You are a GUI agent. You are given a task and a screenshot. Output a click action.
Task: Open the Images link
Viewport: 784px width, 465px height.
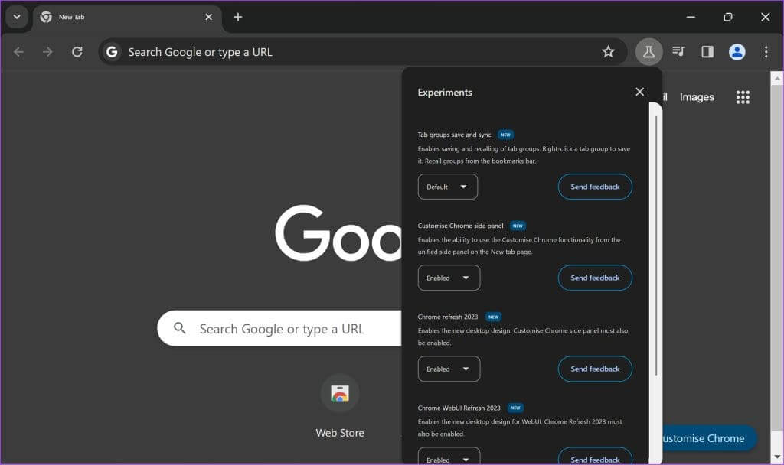tap(697, 97)
